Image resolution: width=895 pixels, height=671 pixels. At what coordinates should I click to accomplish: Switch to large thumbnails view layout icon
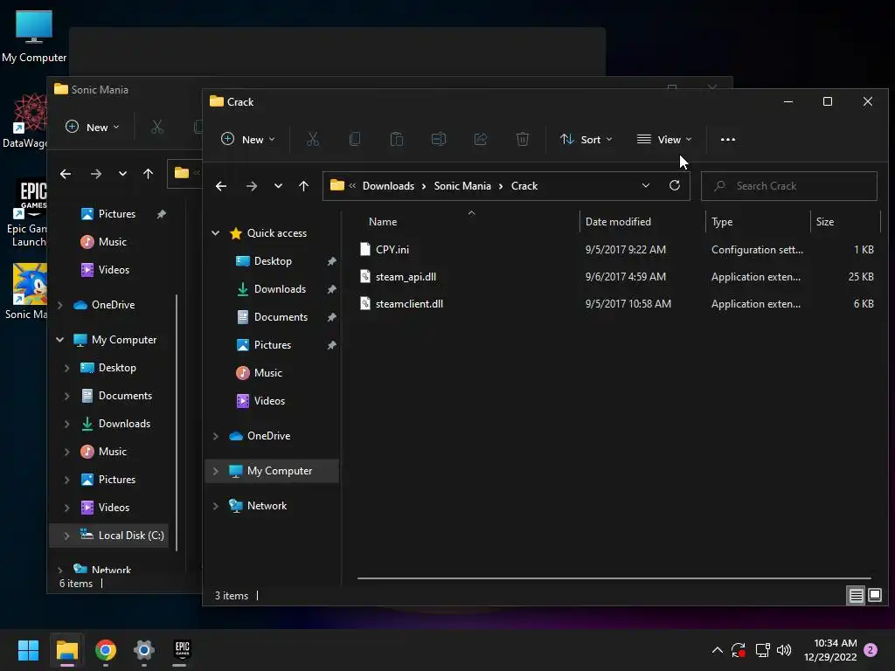pos(875,596)
